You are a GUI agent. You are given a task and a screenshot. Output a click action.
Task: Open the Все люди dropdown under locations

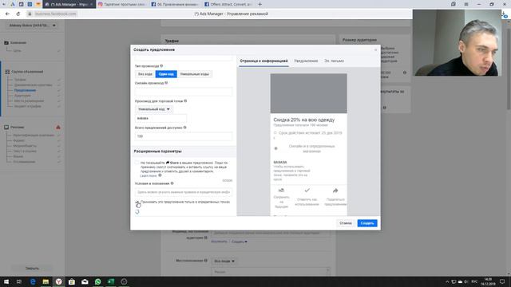224,261
